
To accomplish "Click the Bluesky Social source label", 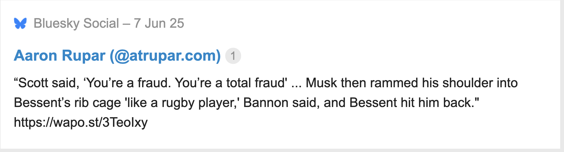I will [x=76, y=23].
